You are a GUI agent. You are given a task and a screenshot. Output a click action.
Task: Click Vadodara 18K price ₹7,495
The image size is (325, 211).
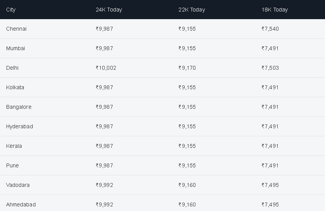[x=270, y=185]
